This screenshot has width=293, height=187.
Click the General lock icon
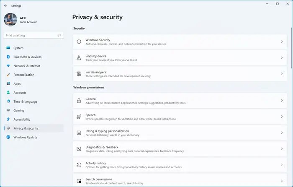[79, 101]
